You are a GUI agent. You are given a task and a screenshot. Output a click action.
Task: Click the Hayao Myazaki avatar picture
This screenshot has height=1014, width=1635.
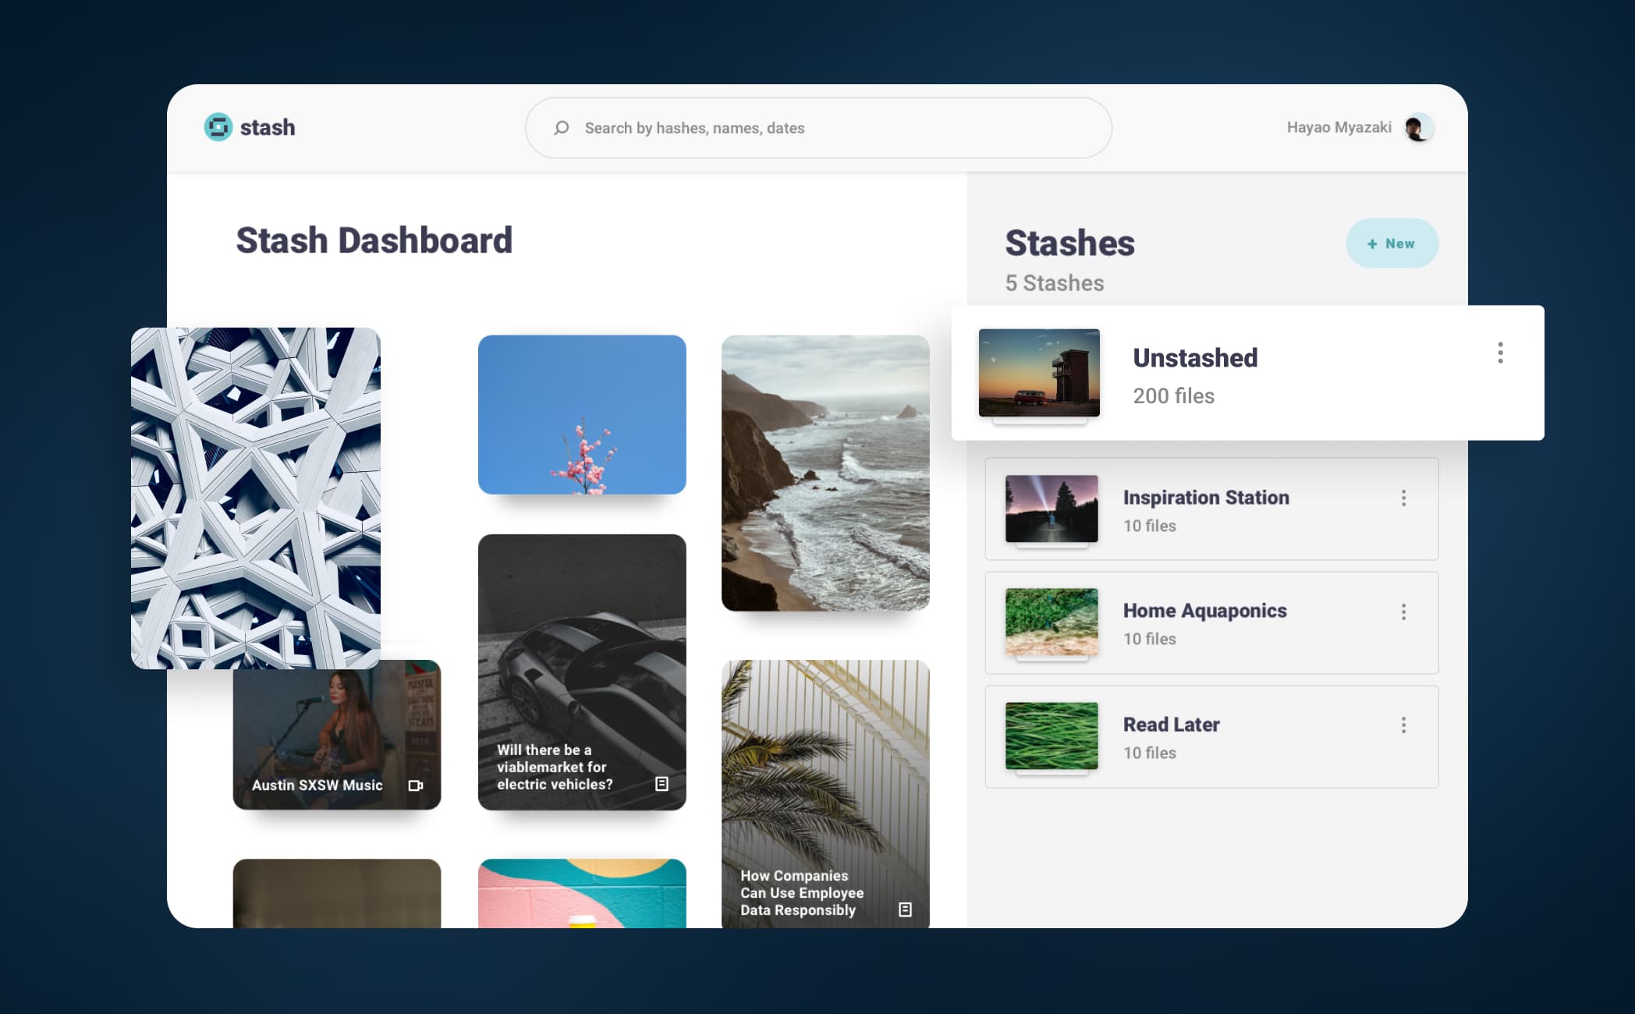(1417, 128)
